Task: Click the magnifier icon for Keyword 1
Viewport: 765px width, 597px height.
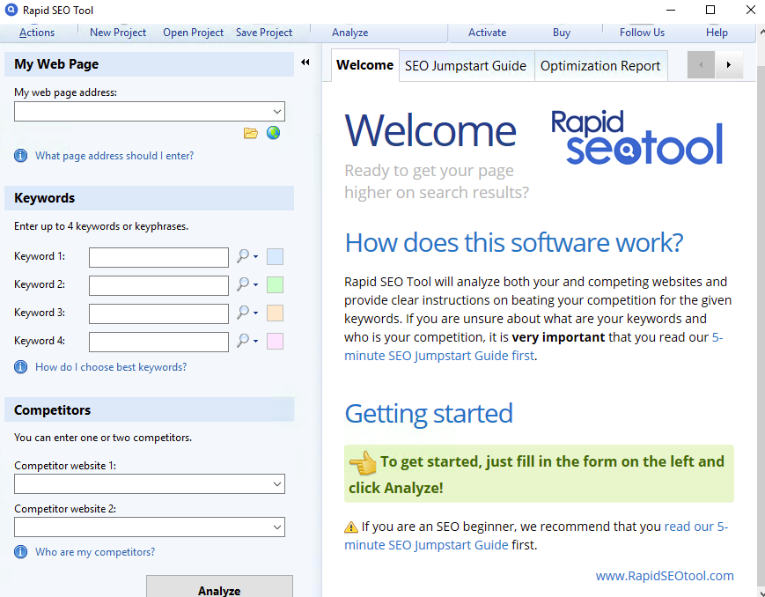Action: click(x=243, y=256)
